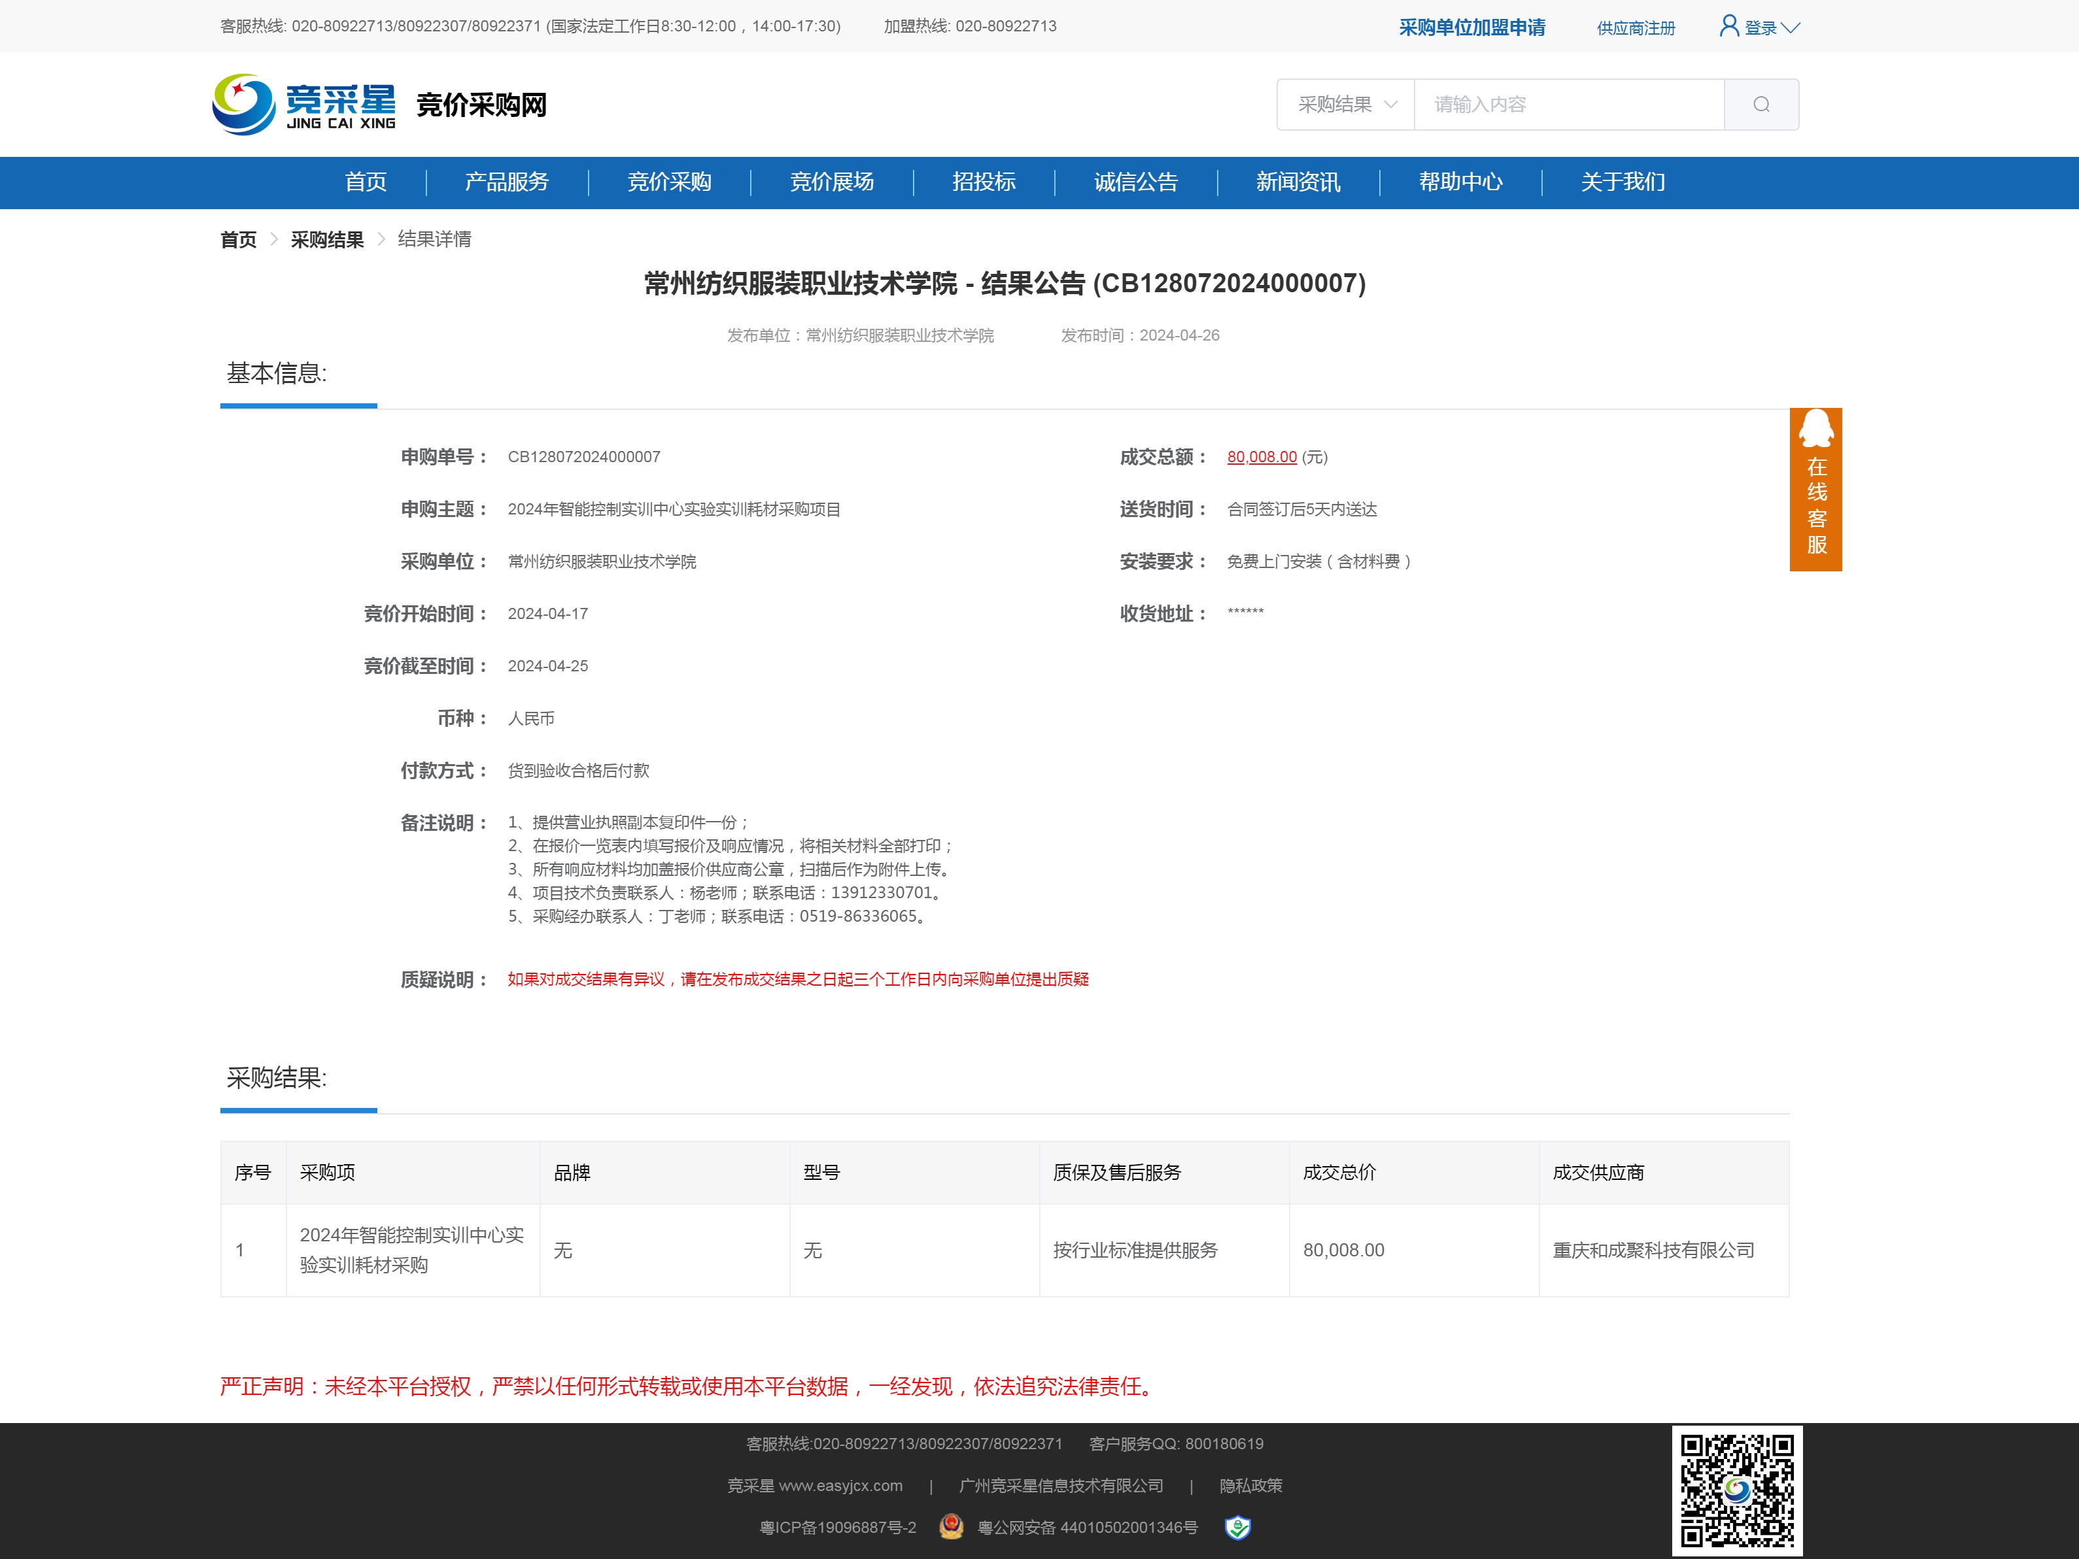Click 粤公网安备 44010502001346号 footer link
Screen dimensions: 2079x1559
1088,1527
